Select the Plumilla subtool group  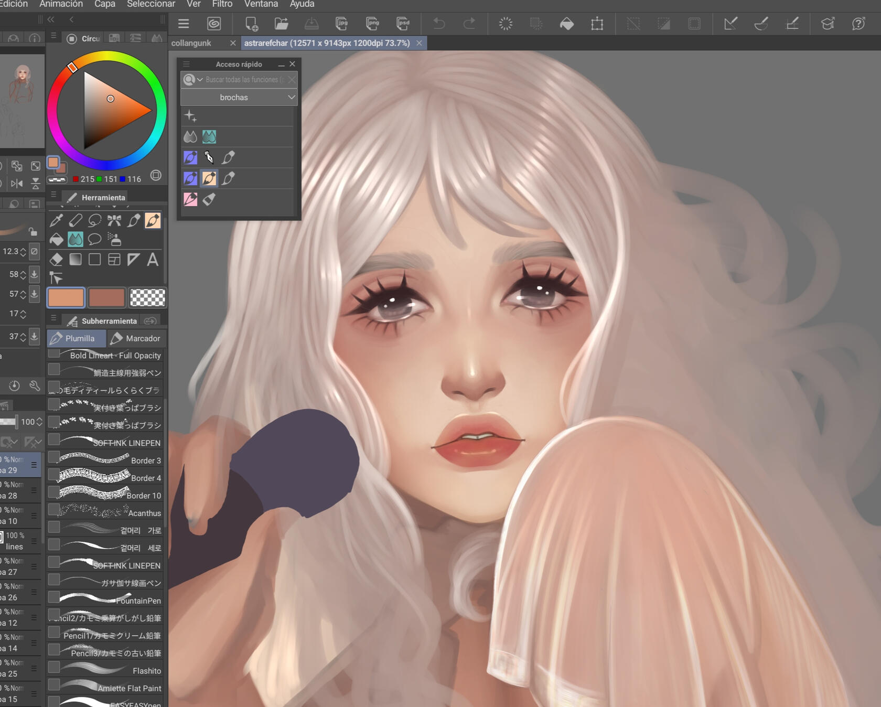tap(76, 338)
